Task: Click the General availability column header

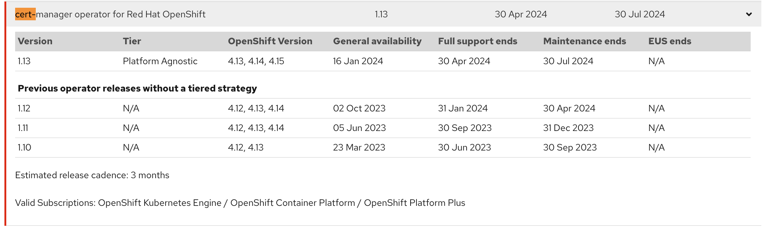Action: click(377, 41)
